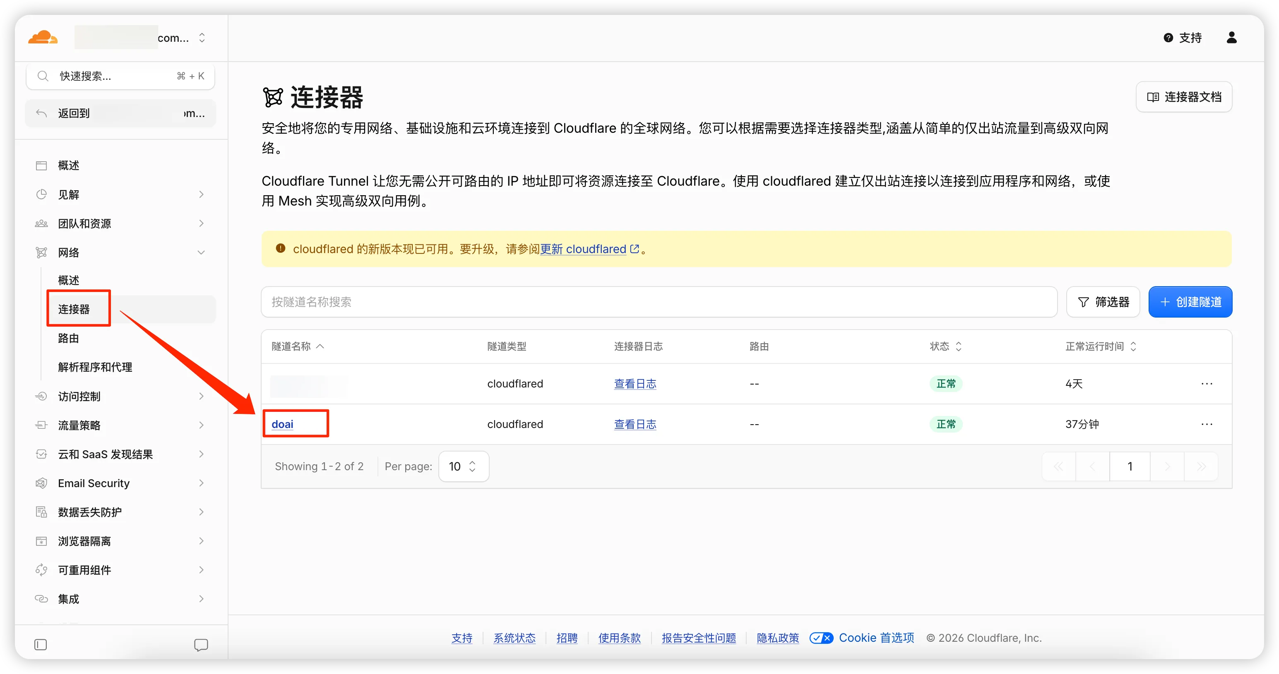Open the user profile icon

click(1232, 38)
